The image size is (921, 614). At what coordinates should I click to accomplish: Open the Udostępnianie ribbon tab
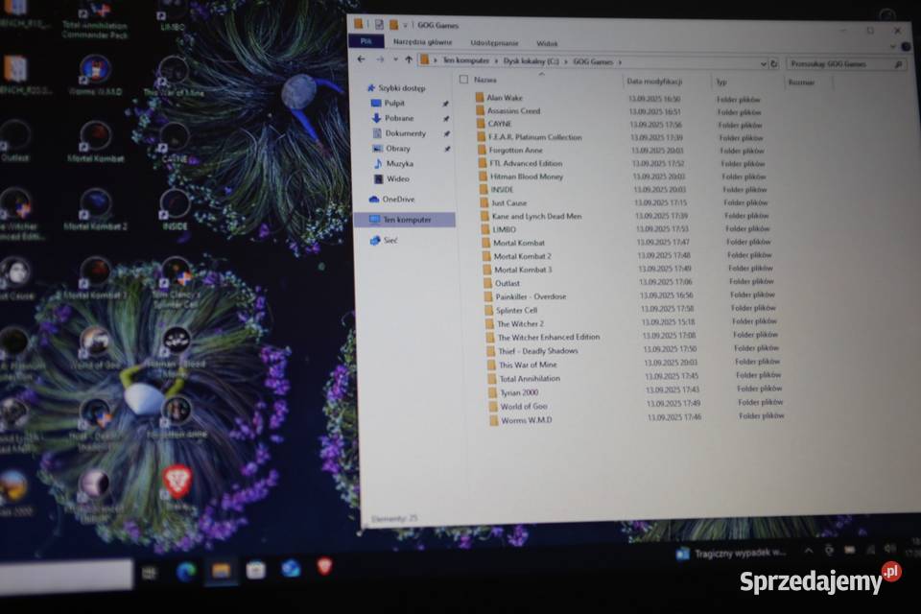tap(494, 43)
